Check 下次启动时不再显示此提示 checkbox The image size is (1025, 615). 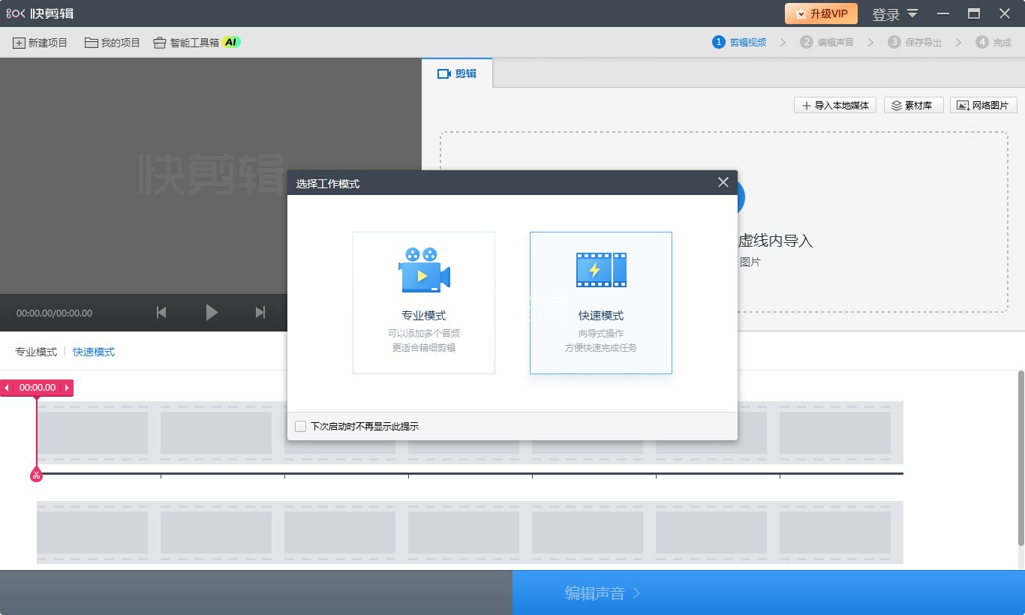pos(301,426)
